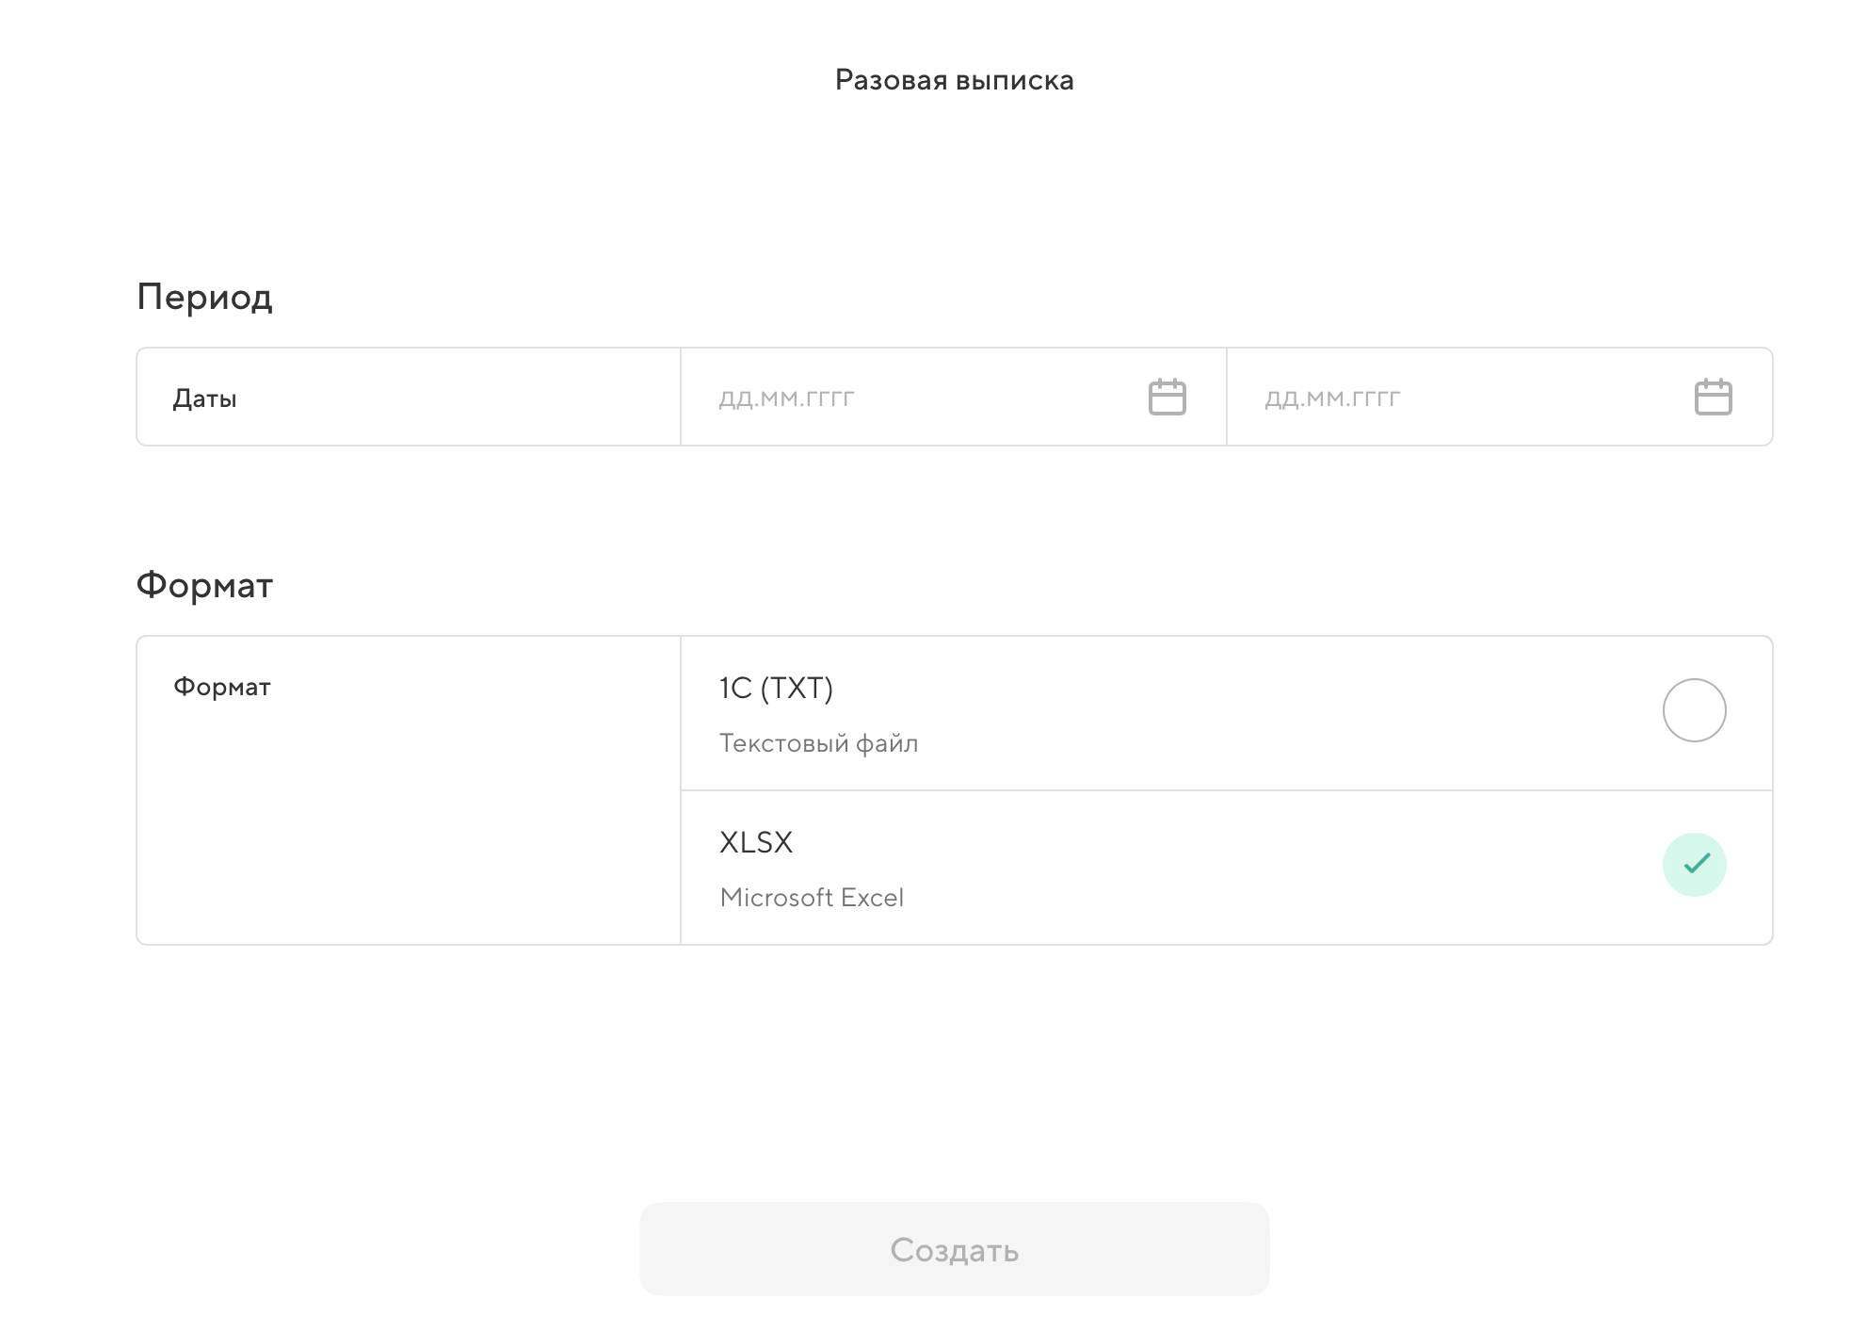Click the Текстовый файл description
The height and width of the screenshot is (1332, 1868).
click(818, 743)
